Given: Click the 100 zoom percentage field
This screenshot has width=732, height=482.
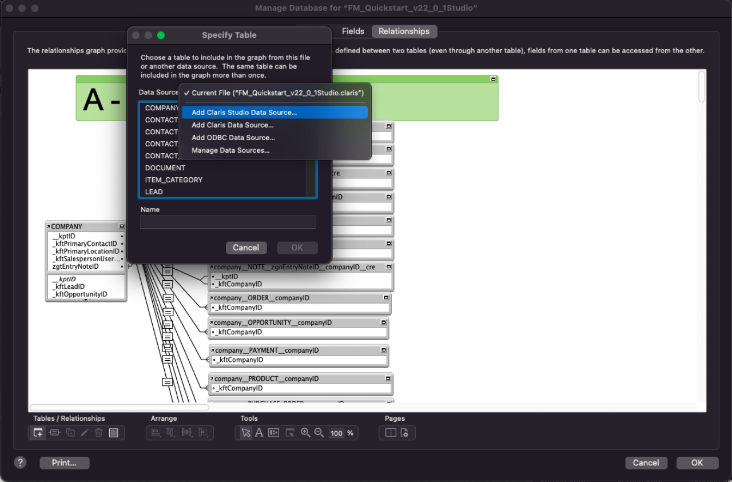Looking at the screenshot, I should (x=336, y=433).
